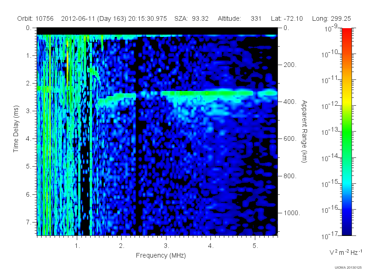The image size is (370, 277).
Task: Click frequency tick label 2.
Action: click(x=122, y=246)
